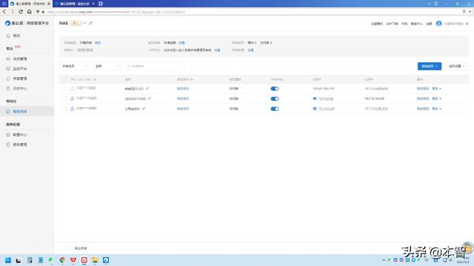Click the address bar URL
The width and height of the screenshot is (474, 266).
pos(116,12)
